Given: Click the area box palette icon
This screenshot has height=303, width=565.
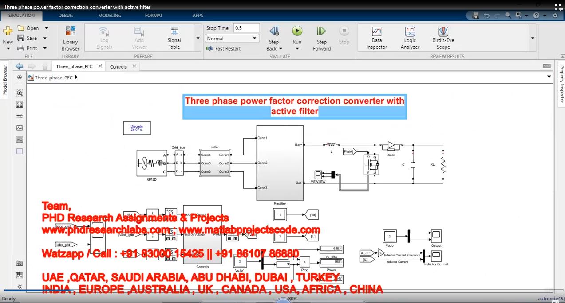Looking at the screenshot, I should [19, 151].
